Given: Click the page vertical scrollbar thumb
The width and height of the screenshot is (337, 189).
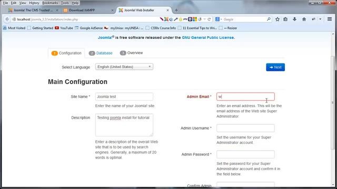Looking at the screenshot, I should 333,103.
